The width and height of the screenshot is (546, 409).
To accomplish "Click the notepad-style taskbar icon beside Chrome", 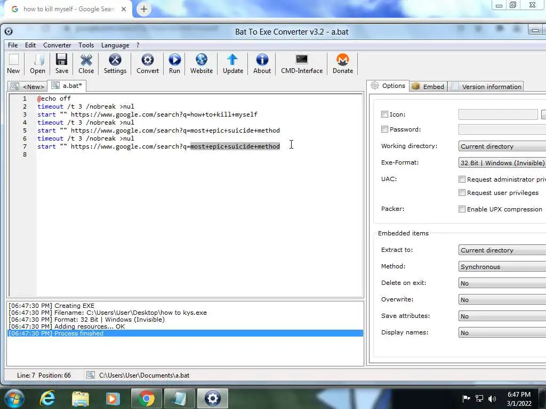I will tap(180, 398).
